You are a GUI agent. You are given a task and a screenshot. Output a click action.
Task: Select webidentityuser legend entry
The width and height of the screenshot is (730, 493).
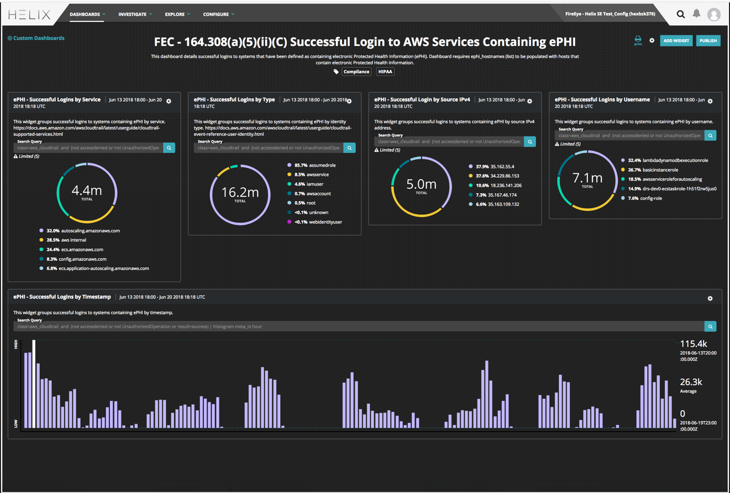(315, 222)
